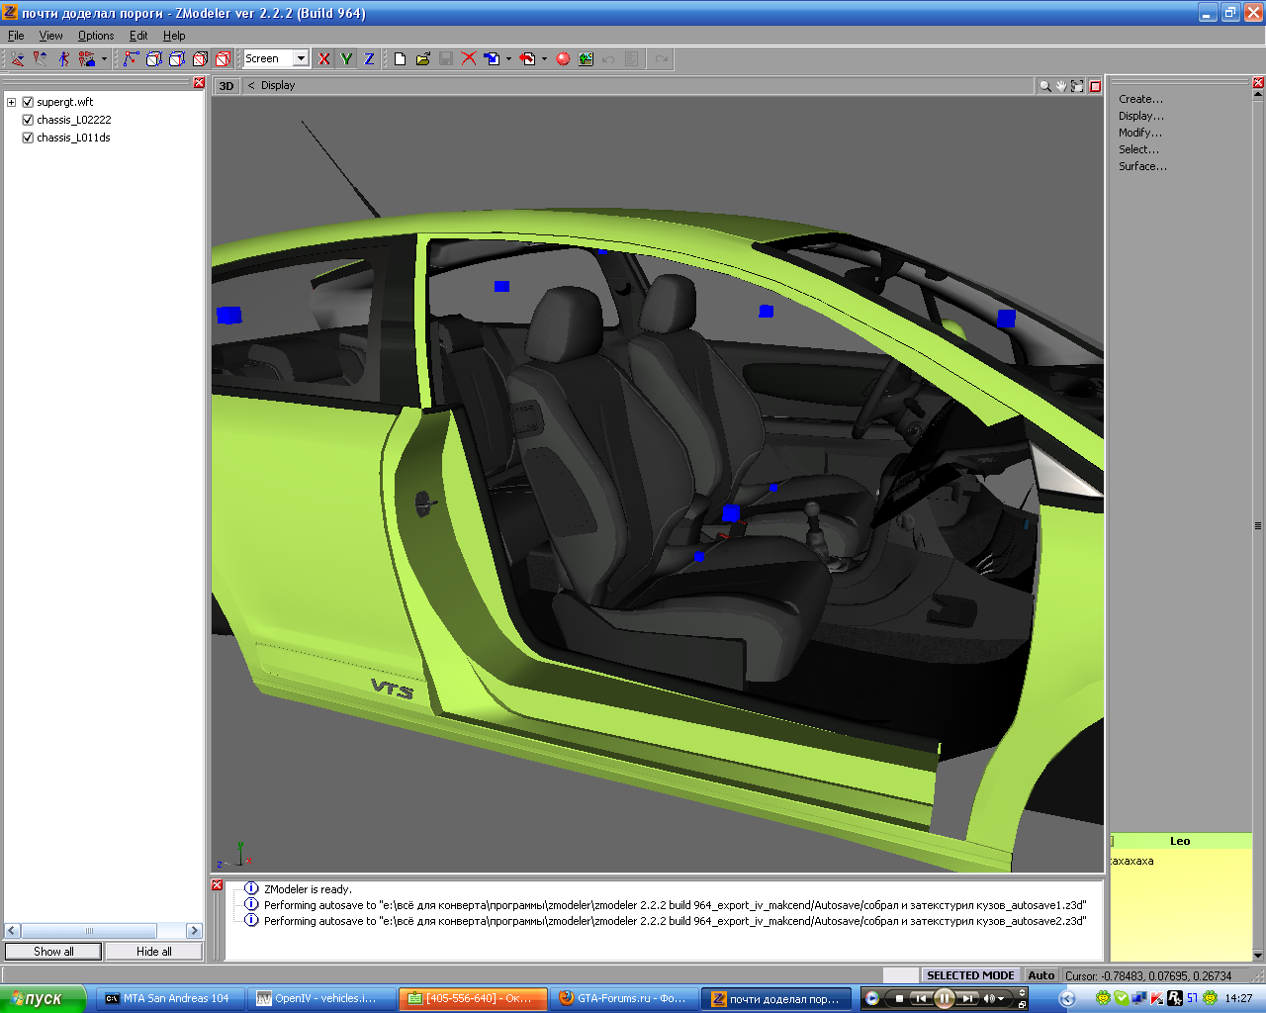1266x1013 pixels.
Task: Toggle the X axis constraint button
Action: pyautogui.click(x=323, y=59)
